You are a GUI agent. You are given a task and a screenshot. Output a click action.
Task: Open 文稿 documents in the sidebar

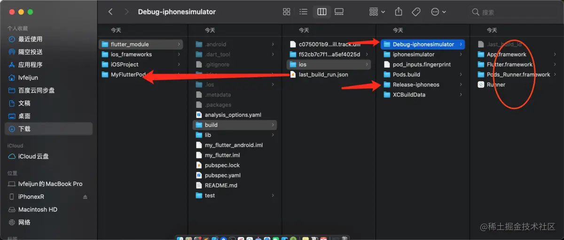click(48, 103)
